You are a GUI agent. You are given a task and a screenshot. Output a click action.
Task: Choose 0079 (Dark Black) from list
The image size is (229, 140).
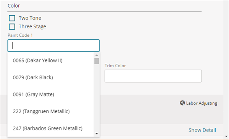tap(50, 78)
